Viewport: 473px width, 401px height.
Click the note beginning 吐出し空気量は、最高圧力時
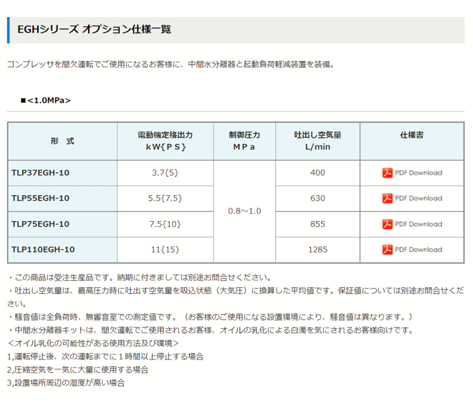(236, 297)
